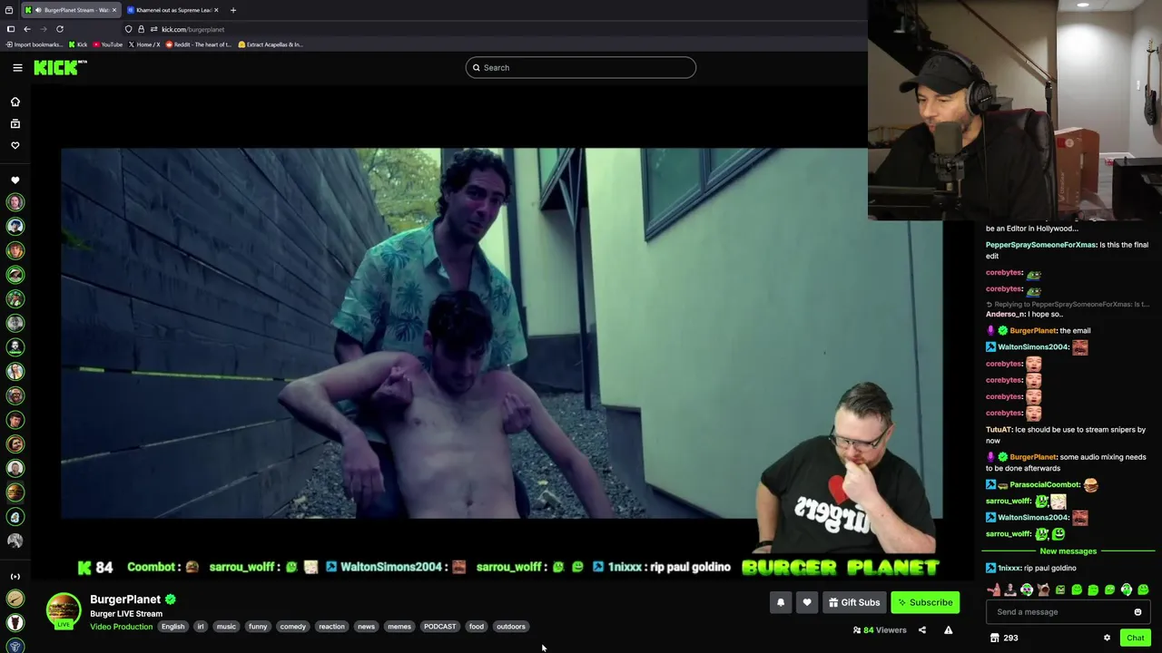
Task: Select the memes tag
Action: [x=399, y=627]
